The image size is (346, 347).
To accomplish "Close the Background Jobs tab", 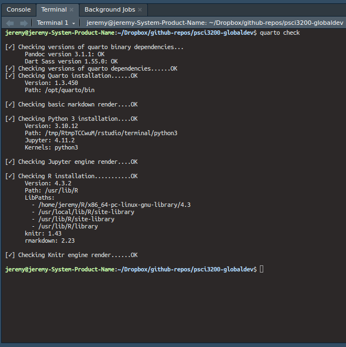I will point(140,10).
